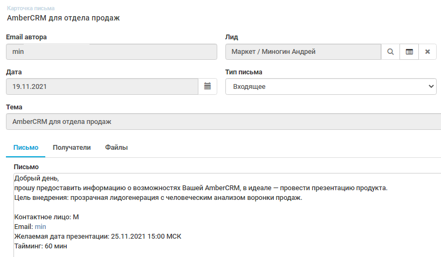Switch to the Письмо tab
The width and height of the screenshot is (441, 257).
(x=26, y=148)
